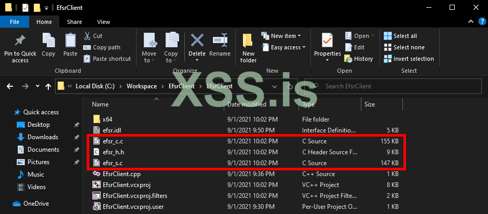Go forward with the right arrow
This screenshot has height=214, width=488.
pos(26,86)
